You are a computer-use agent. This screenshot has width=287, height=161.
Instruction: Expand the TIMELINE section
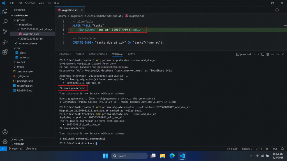pos(12,144)
